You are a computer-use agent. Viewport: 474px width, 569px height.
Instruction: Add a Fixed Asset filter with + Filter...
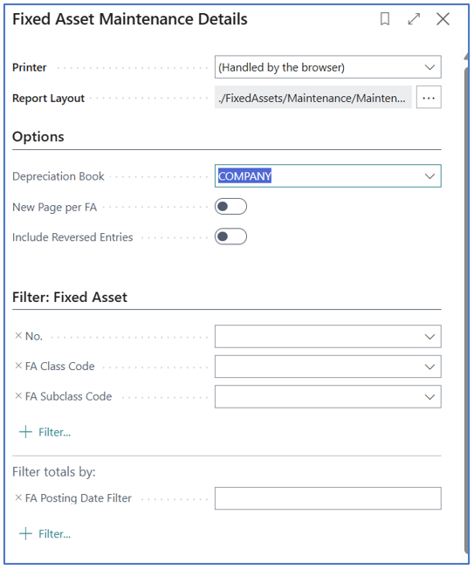(x=45, y=432)
